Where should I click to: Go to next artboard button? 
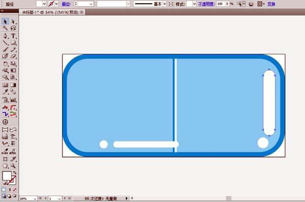pyautogui.click(x=65, y=198)
